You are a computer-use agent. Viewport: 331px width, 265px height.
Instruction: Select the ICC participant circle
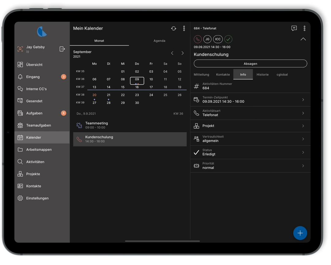[218, 39]
